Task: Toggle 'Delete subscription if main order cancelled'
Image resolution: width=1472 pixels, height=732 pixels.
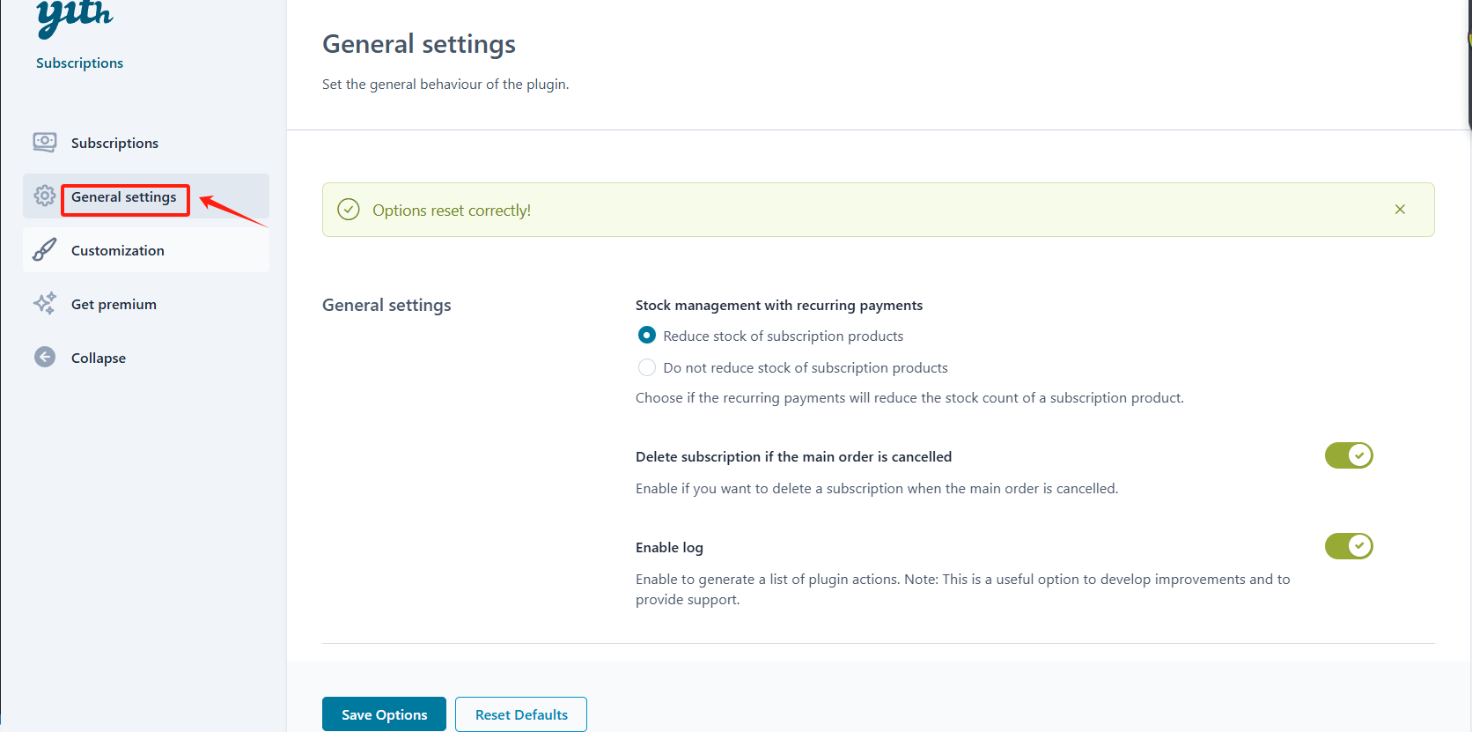Action: 1349,455
